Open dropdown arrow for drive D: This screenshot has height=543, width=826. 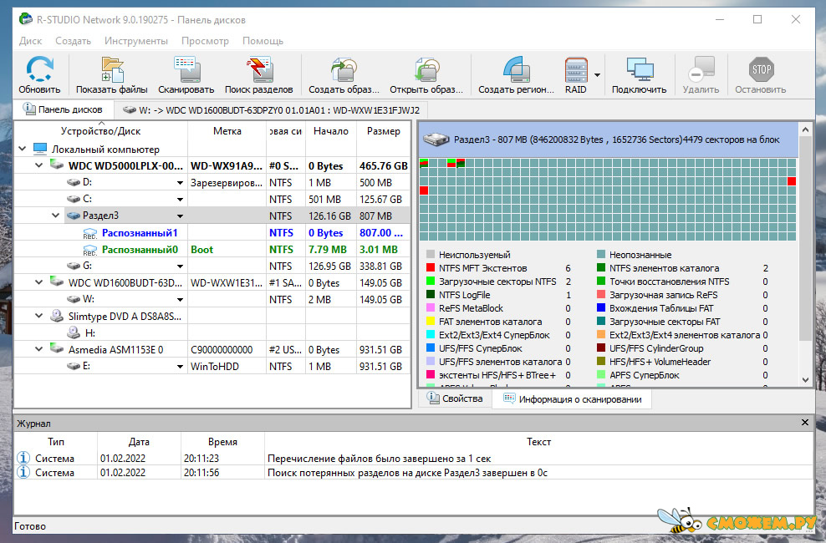[x=180, y=183]
